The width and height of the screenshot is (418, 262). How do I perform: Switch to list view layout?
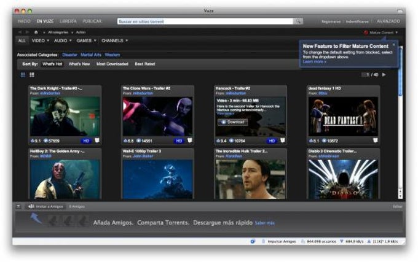click(32, 75)
